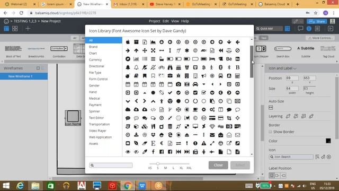Toggle the blue info inspector panel

pyautogui.click(x=309, y=29)
